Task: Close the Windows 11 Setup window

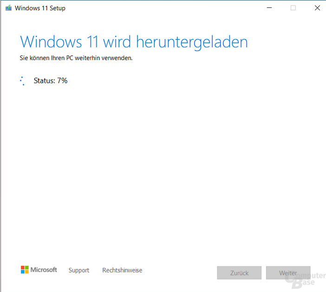Action: (x=317, y=8)
